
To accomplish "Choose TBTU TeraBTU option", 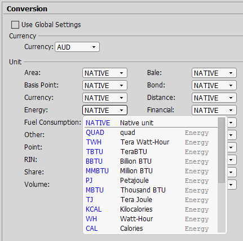I will point(151,152).
